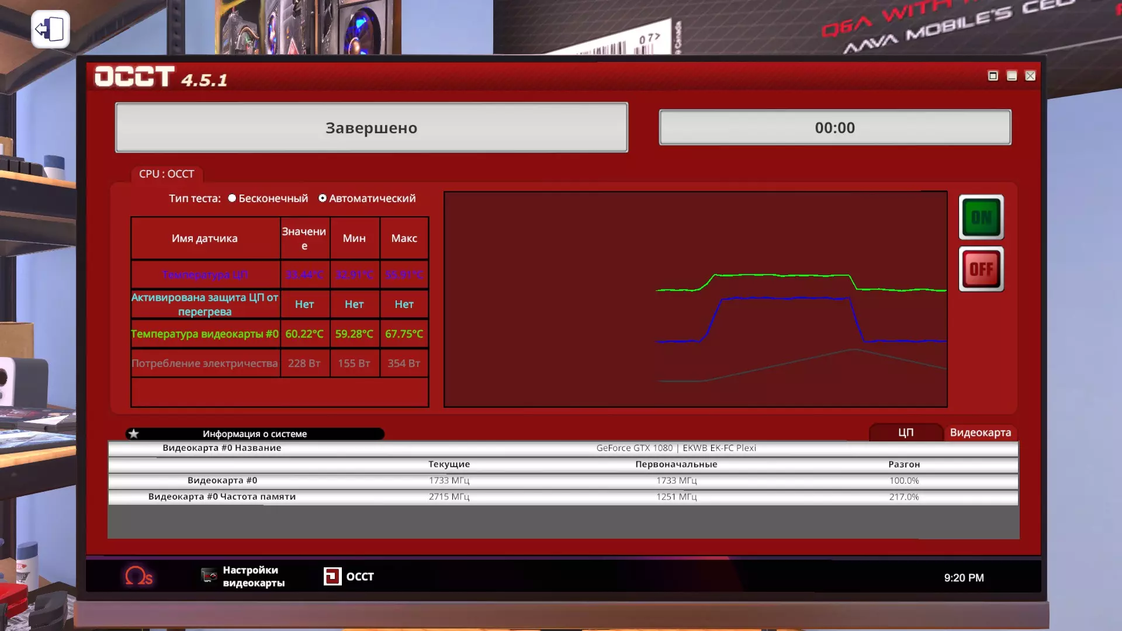Open the Omega OS start icon
The height and width of the screenshot is (631, 1122).
(138, 576)
